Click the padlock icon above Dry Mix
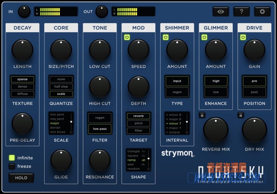 [241, 115]
